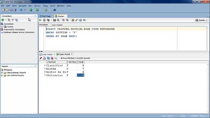Switch to the Start Page tab

46,16
